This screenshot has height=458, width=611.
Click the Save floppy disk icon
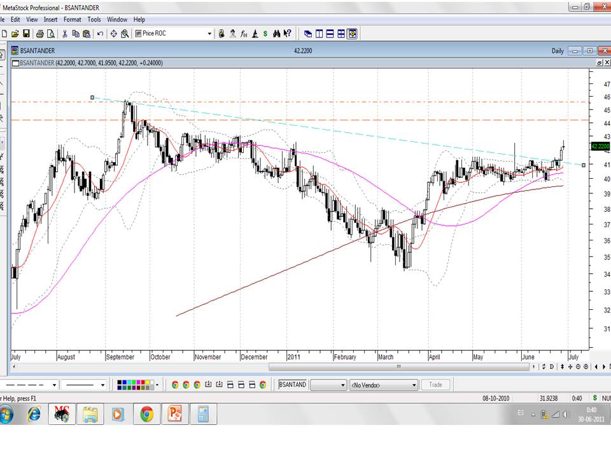(26, 34)
